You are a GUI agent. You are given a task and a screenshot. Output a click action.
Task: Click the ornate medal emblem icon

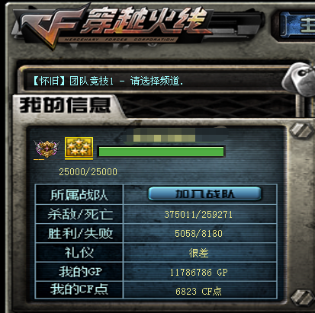(x=47, y=149)
